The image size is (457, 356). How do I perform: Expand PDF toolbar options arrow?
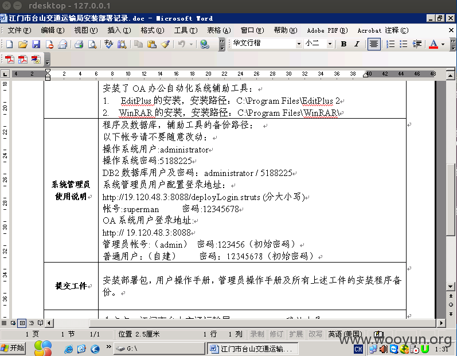click(47, 60)
